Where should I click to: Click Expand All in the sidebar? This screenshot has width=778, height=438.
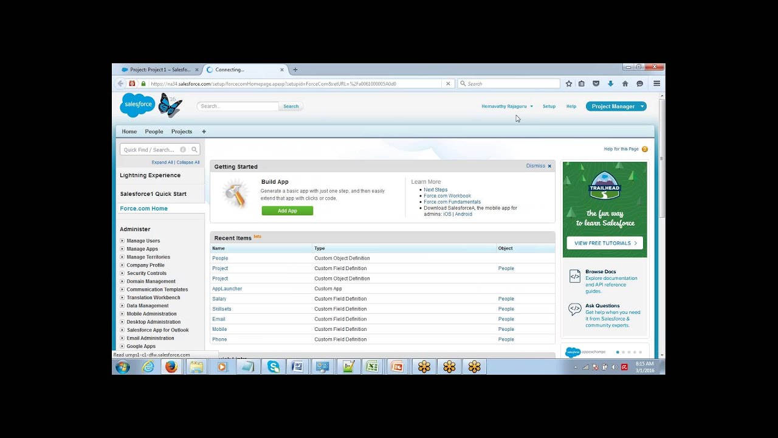[162, 162]
